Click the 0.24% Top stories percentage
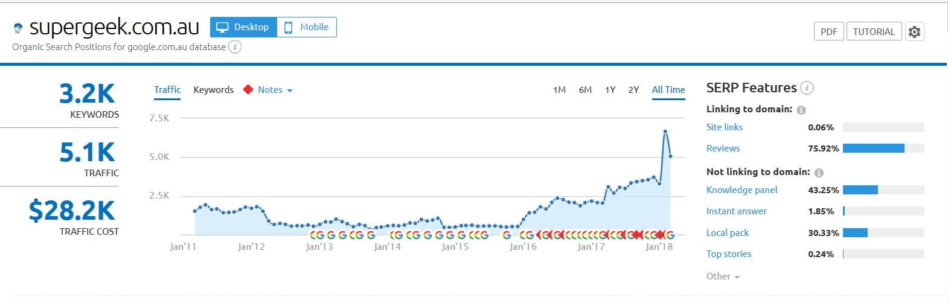This screenshot has height=303, width=948. coord(821,254)
